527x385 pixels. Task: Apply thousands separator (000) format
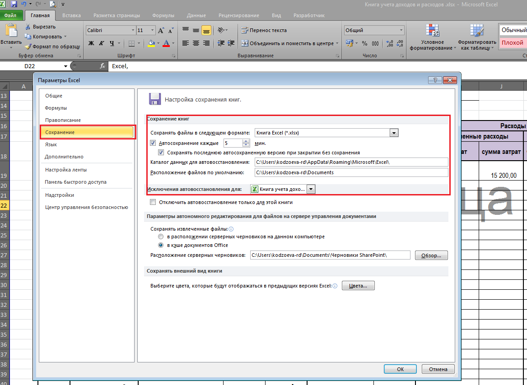click(375, 43)
